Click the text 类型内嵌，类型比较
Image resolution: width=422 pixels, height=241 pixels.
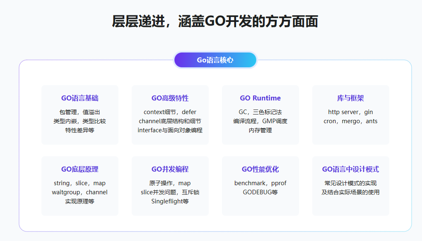(x=80, y=121)
